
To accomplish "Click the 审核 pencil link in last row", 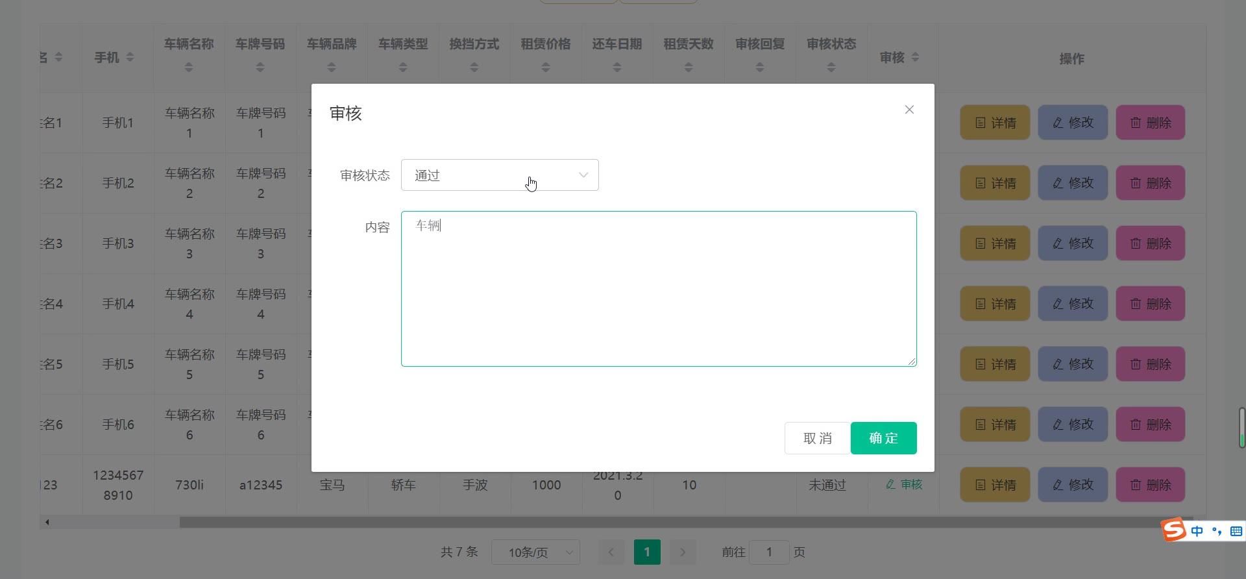I will point(904,484).
